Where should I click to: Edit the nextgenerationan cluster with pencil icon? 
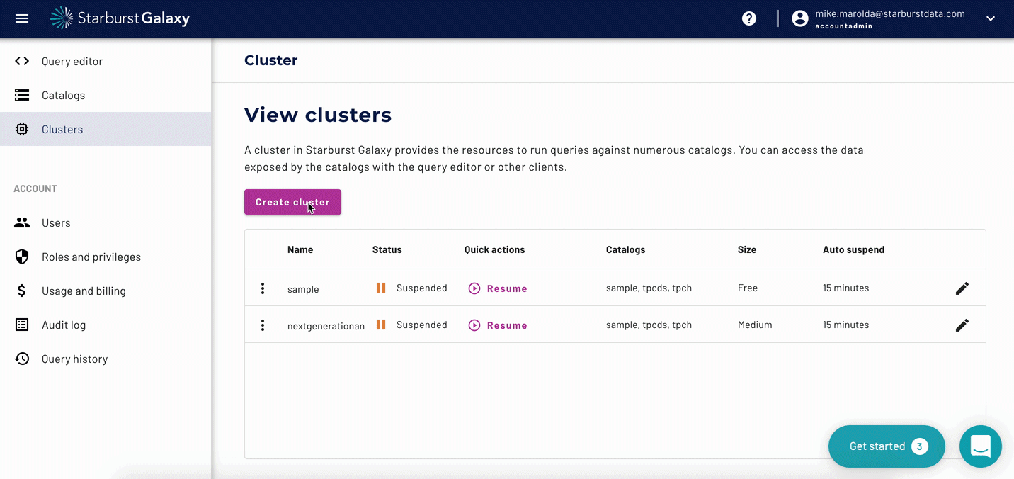click(x=962, y=325)
